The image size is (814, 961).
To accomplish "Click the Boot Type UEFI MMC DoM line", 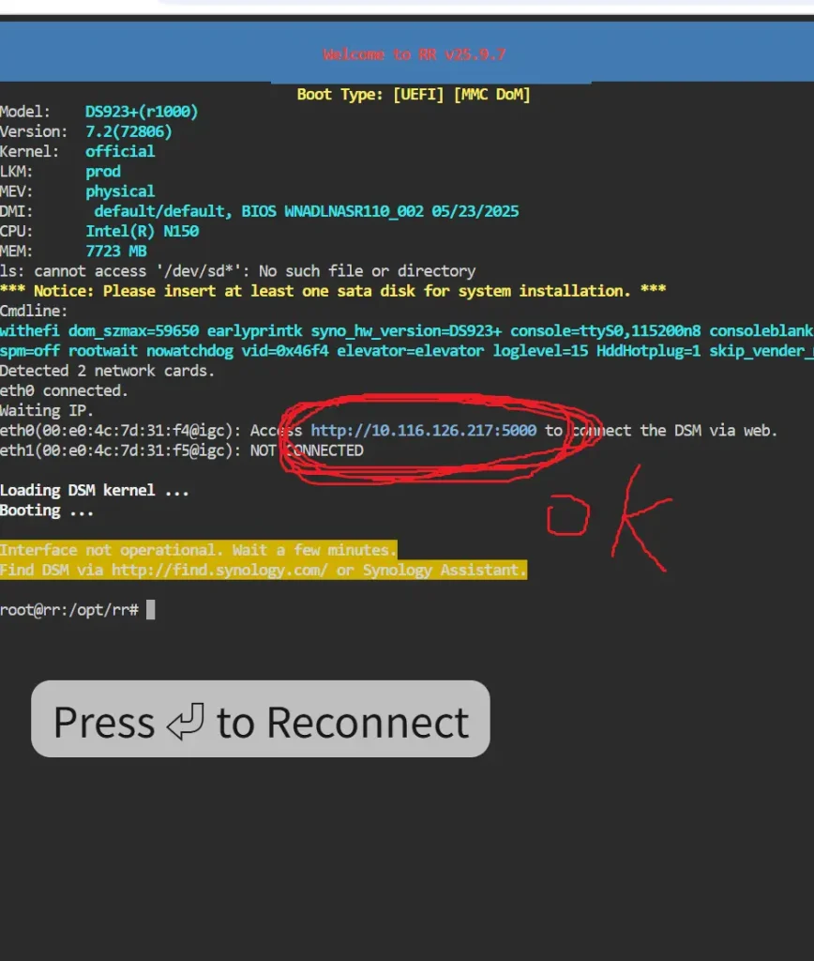I will (x=414, y=95).
